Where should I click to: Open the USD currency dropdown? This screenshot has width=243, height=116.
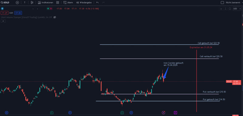click(x=237, y=9)
